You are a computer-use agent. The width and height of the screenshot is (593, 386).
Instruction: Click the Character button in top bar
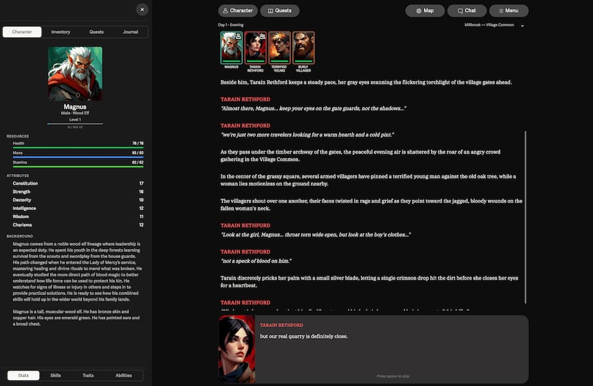pyautogui.click(x=238, y=11)
